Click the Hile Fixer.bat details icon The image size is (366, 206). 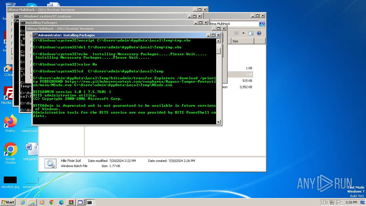pos(50,163)
